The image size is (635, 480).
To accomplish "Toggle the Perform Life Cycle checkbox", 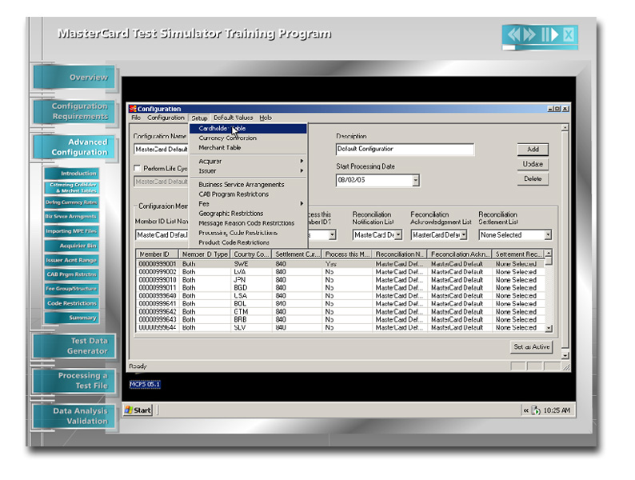I will tap(138, 168).
